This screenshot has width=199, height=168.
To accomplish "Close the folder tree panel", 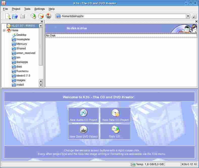I will coord(42,21).
